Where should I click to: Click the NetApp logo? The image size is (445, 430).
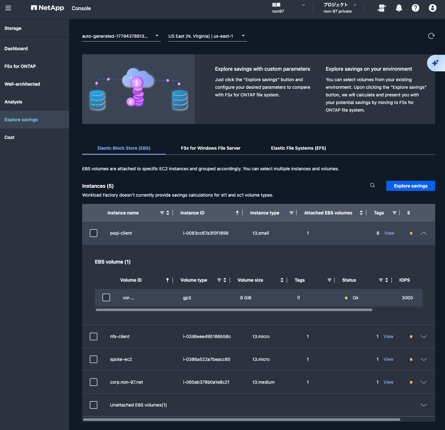[x=48, y=8]
